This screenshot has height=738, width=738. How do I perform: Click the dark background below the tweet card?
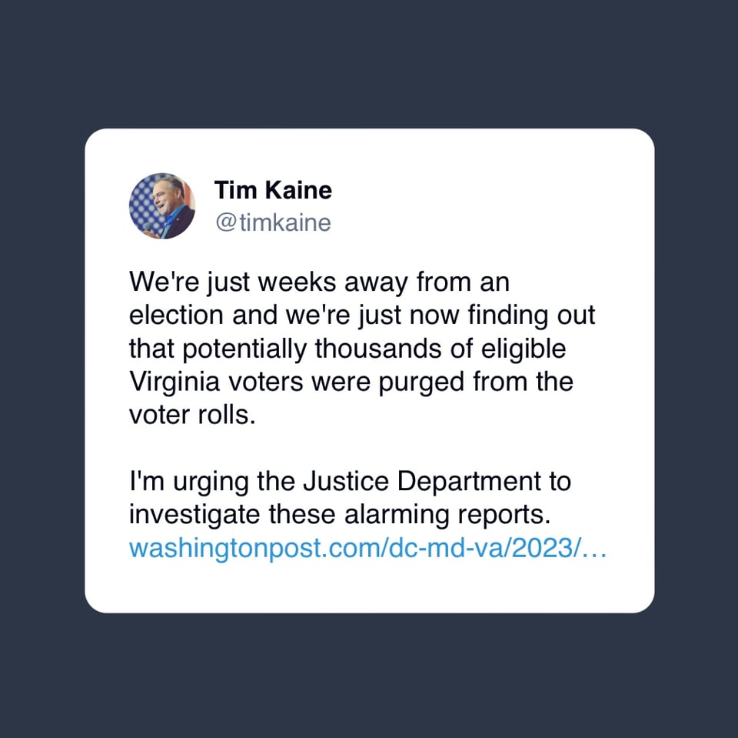[369, 677]
